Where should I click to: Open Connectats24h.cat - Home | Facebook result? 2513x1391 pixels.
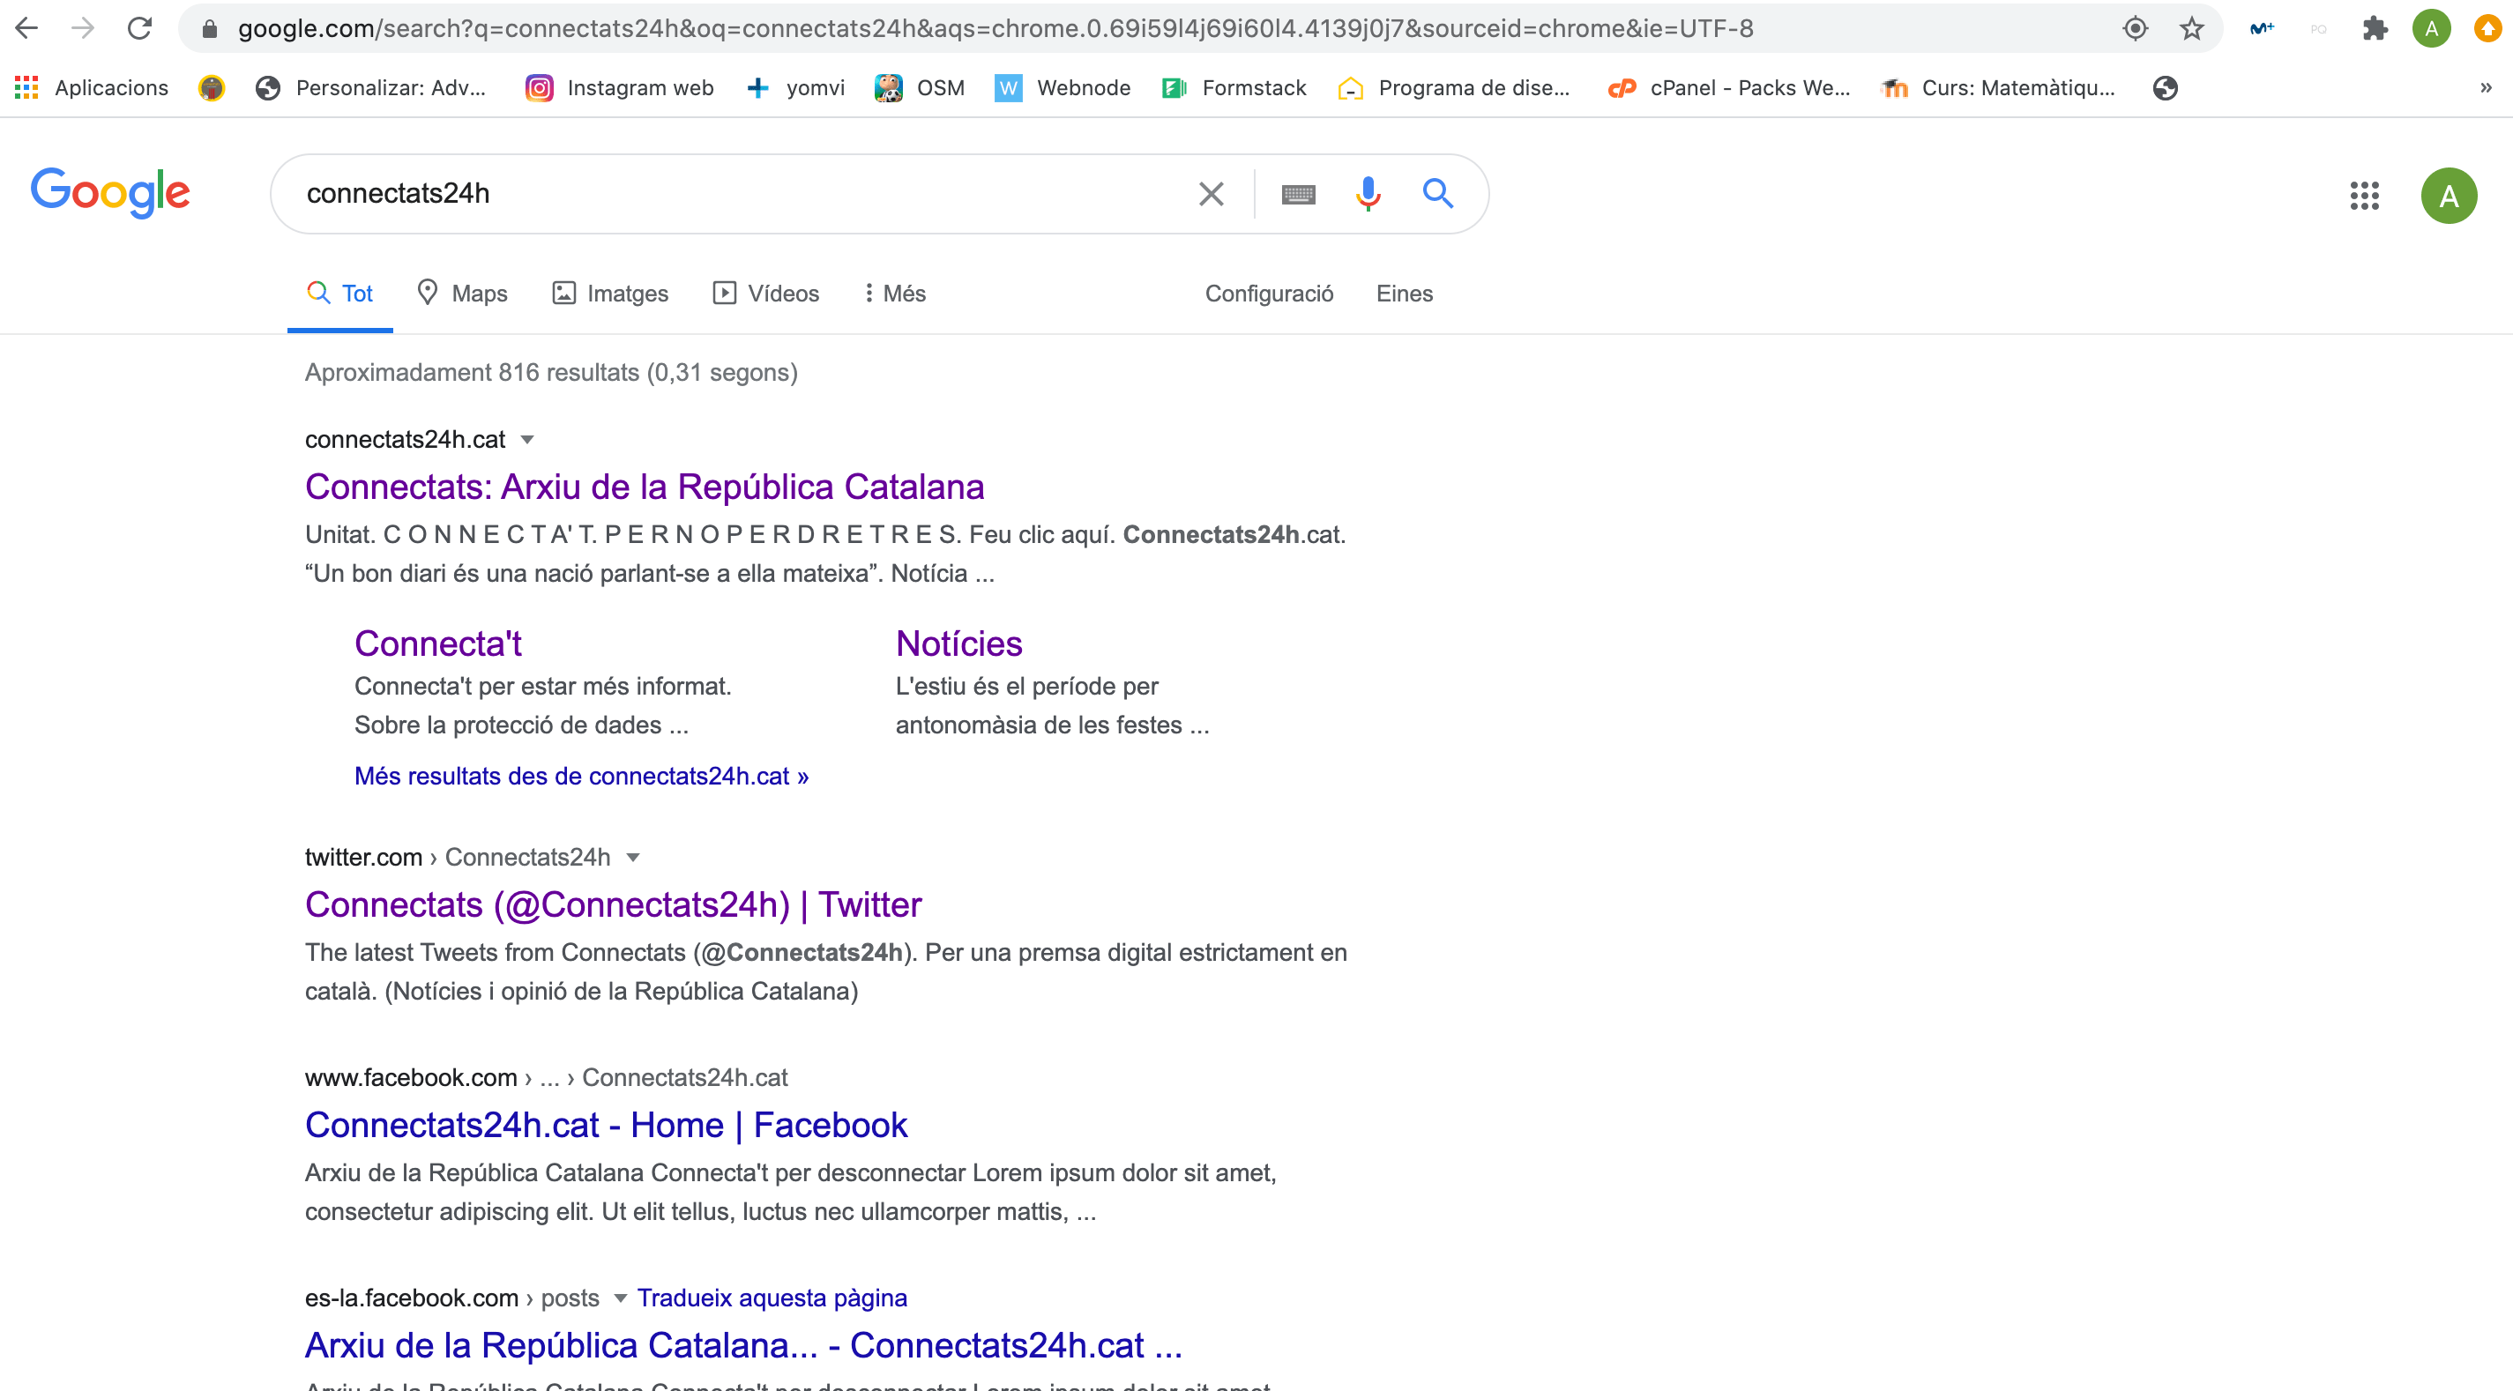(x=606, y=1126)
